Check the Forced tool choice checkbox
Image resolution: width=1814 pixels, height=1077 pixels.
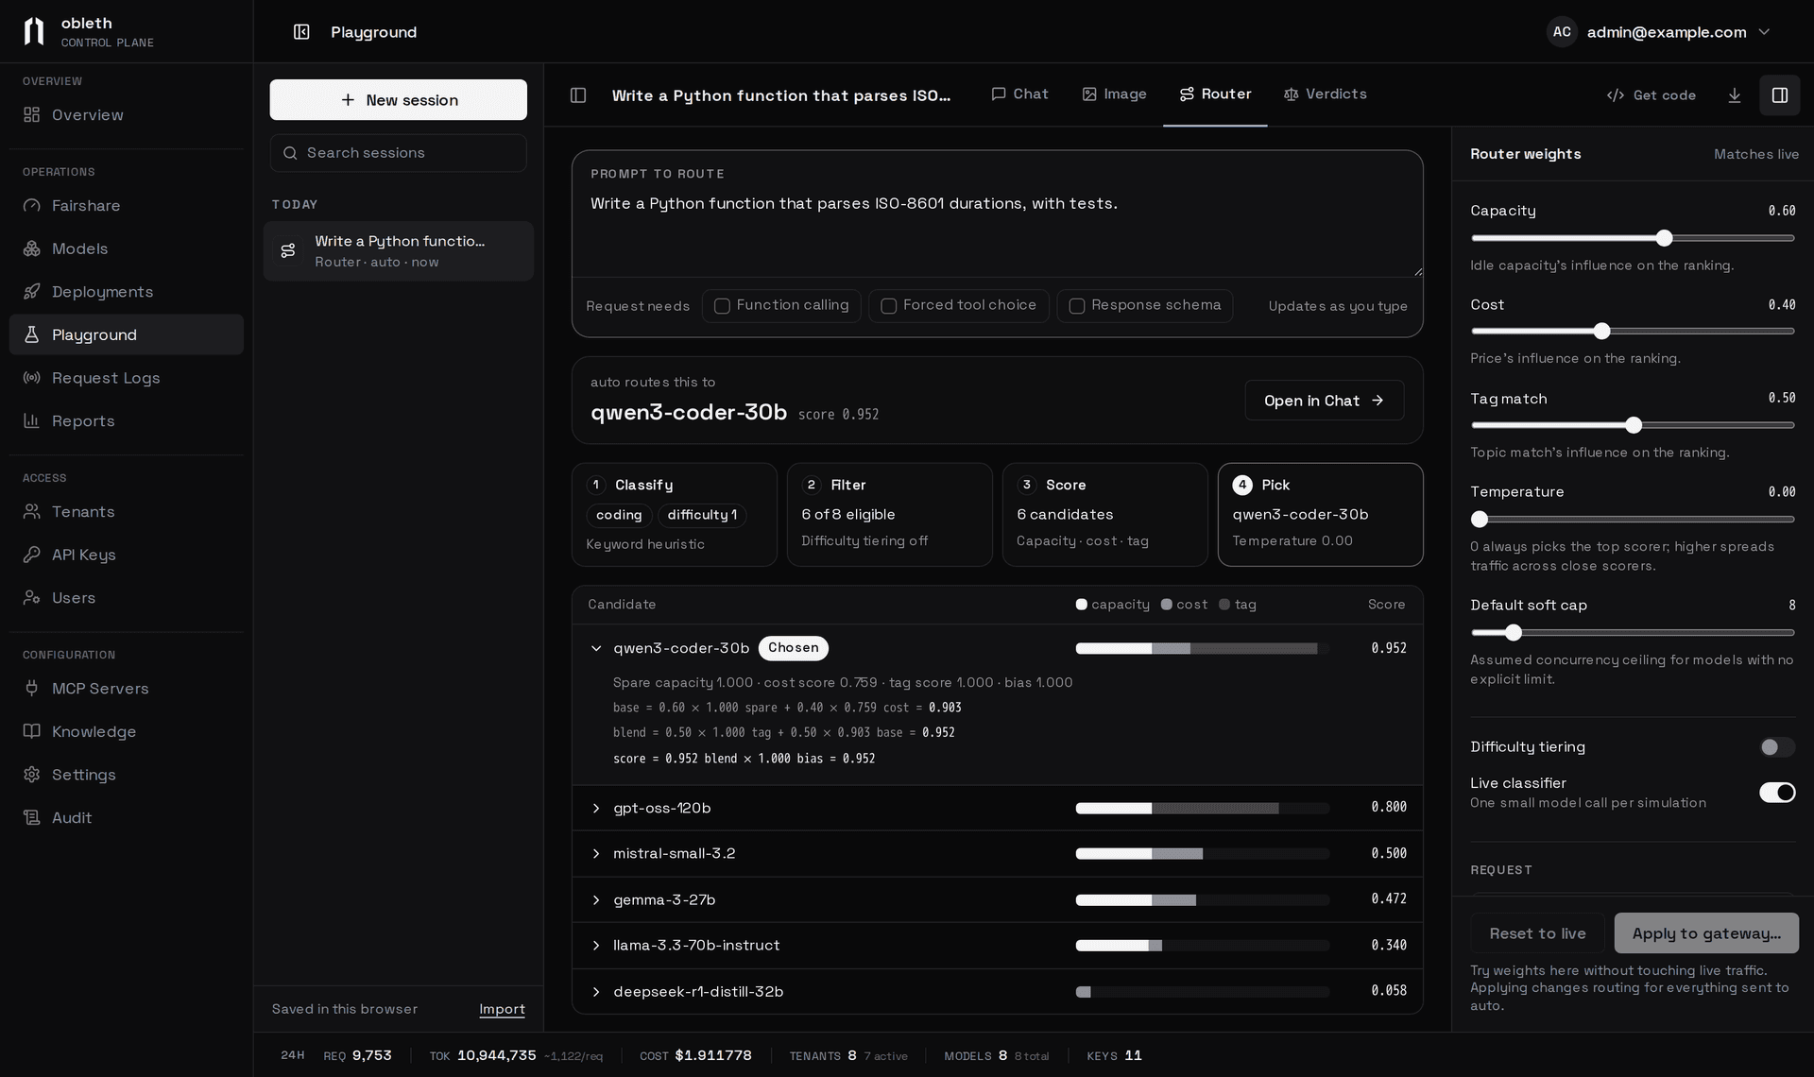(889, 306)
